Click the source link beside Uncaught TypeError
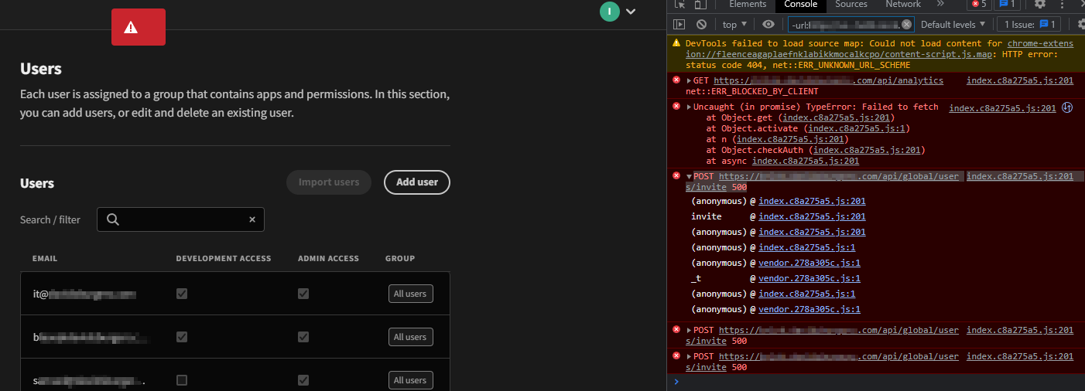The width and height of the screenshot is (1085, 391). coord(1002,108)
